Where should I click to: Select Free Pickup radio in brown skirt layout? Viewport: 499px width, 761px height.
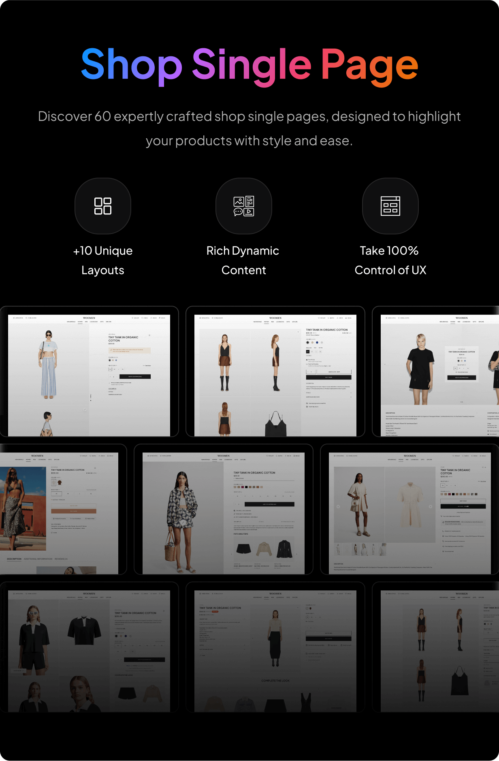pos(307,360)
